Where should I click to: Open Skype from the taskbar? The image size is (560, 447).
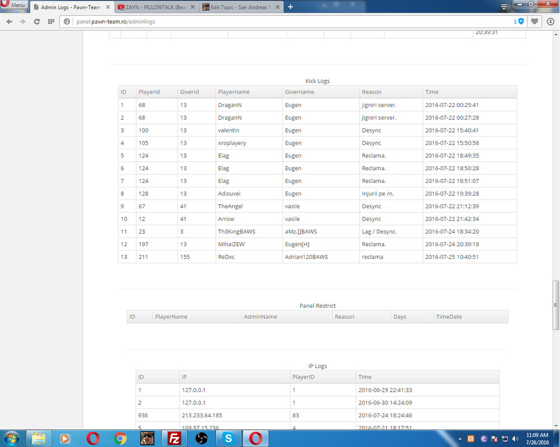(228, 439)
